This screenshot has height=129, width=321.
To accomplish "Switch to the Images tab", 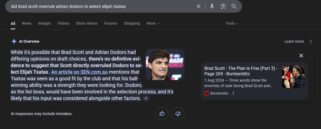I will tap(45, 24).
